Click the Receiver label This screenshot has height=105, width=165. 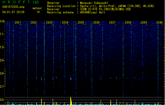(x=53, y=9)
